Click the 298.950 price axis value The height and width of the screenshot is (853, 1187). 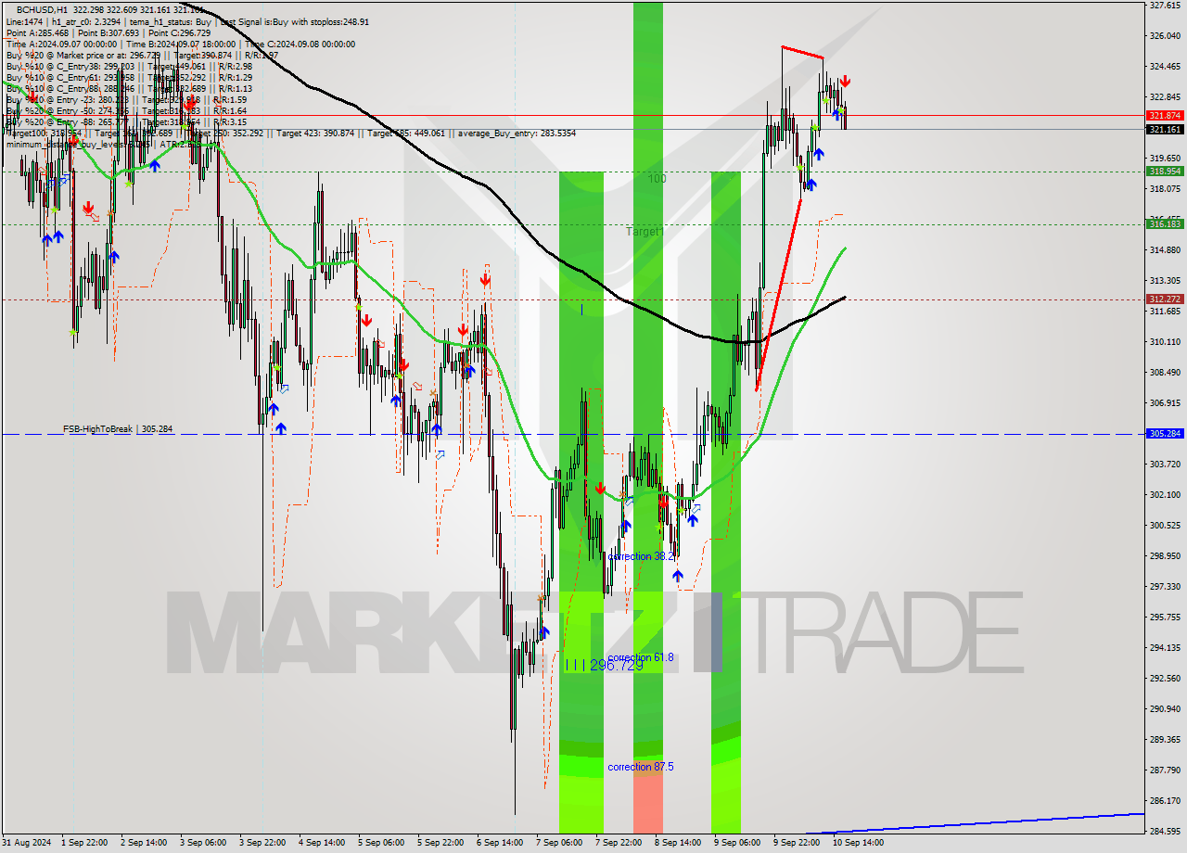pos(1164,555)
